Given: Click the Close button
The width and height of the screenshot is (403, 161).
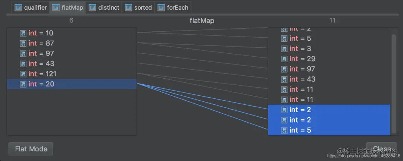Looking at the screenshot, I should pos(382,149).
